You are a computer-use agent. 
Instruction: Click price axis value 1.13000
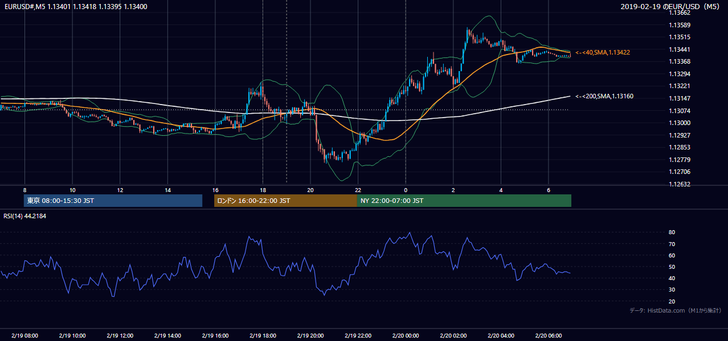tap(679, 123)
